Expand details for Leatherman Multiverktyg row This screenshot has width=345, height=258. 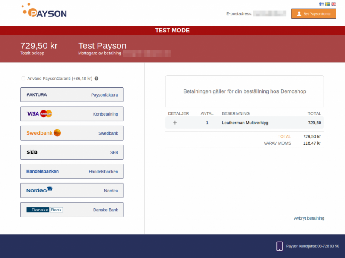click(175, 123)
